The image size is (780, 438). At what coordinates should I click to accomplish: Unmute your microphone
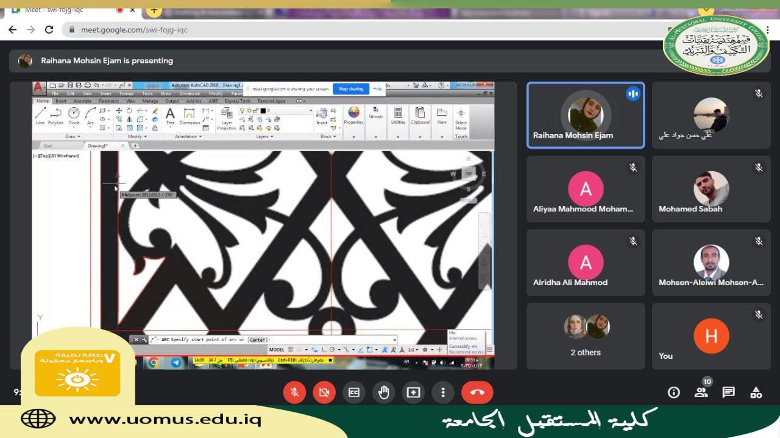(x=294, y=392)
